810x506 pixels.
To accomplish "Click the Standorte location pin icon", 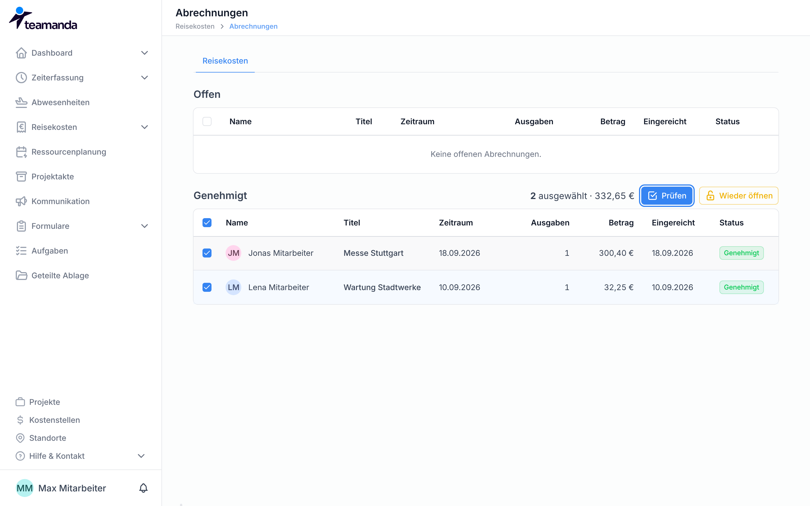I will (x=20, y=438).
